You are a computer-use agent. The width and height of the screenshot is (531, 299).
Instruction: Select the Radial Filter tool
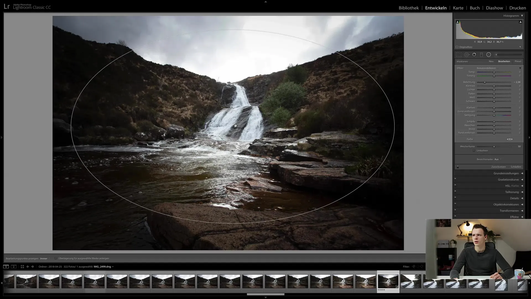coord(489,55)
